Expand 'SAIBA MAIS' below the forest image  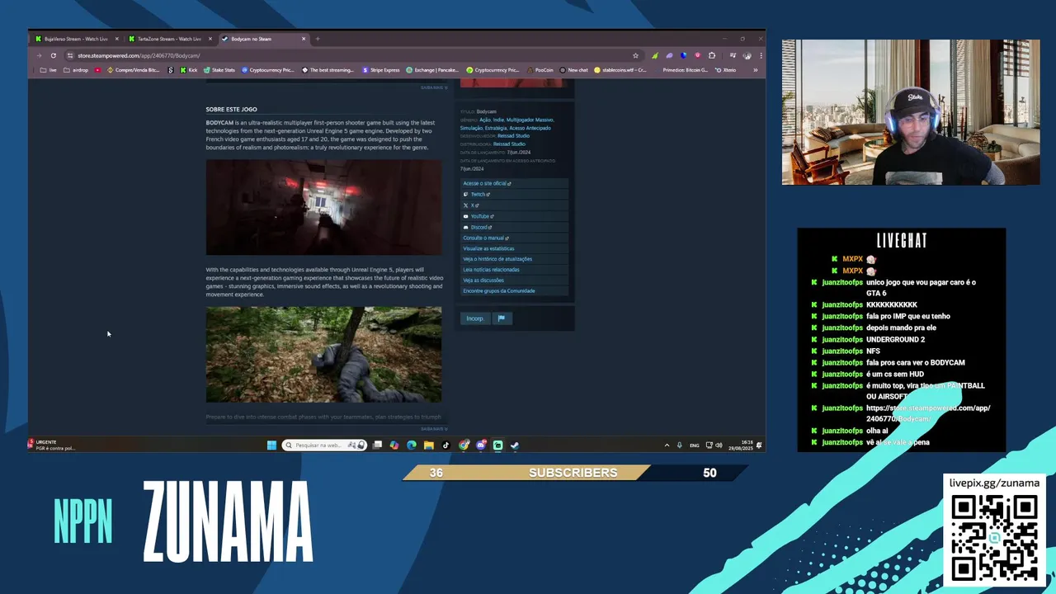click(434, 429)
